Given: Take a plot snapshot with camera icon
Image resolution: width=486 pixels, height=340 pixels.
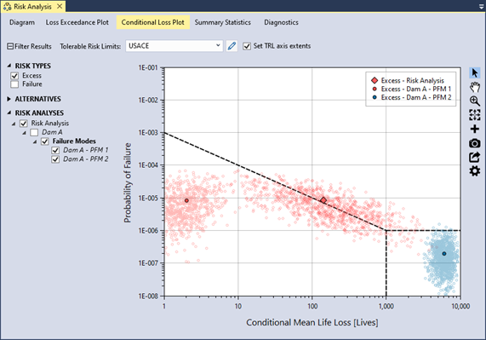Looking at the screenshot, I should 475,143.
